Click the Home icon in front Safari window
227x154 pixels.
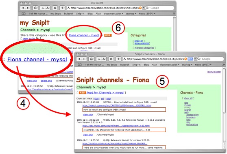point(92,59)
